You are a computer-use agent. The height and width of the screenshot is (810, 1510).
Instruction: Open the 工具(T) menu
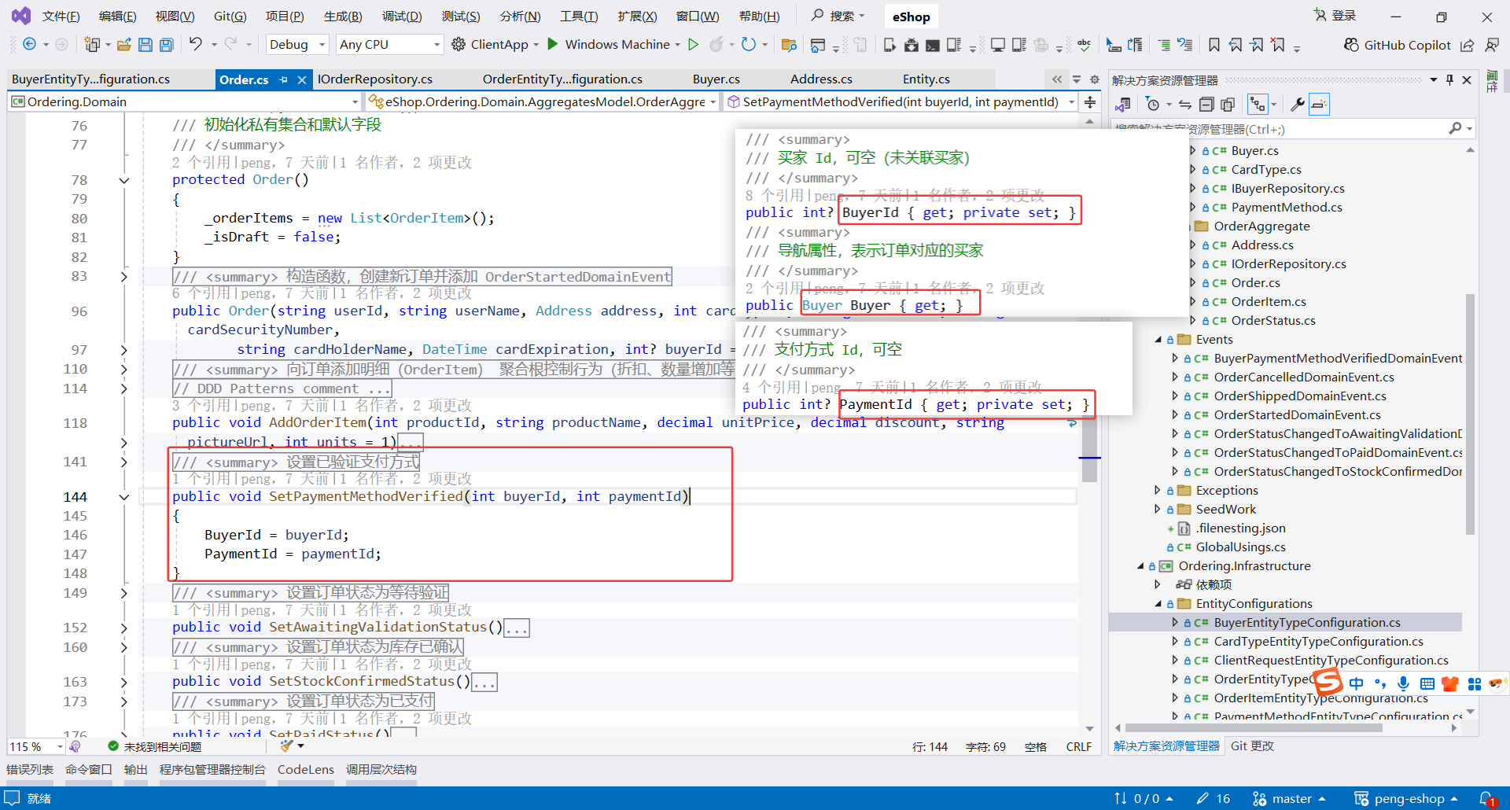579,17
